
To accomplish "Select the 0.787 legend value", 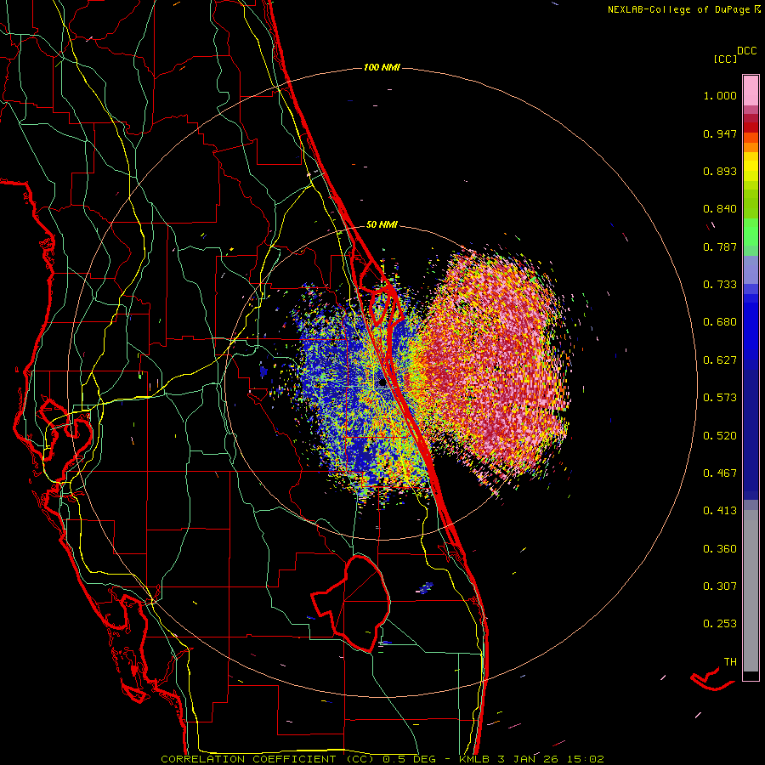I will 720,246.
